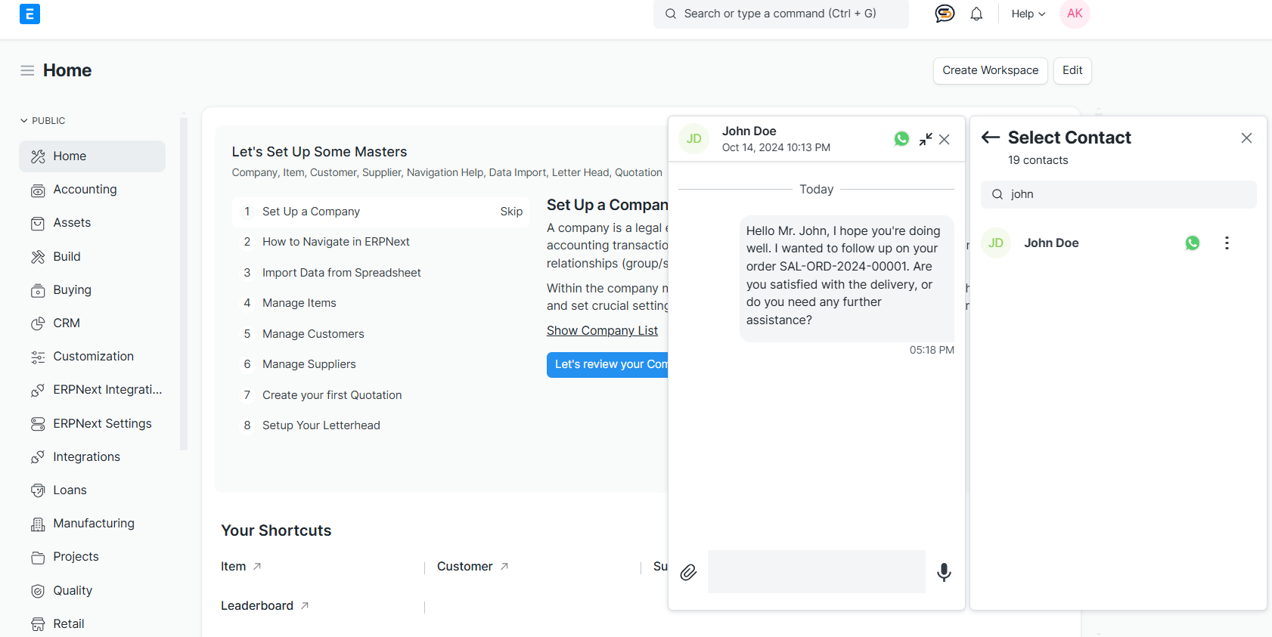Viewport: 1272px width, 637px height.
Task: Click the microphone voice message icon
Action: tap(944, 572)
